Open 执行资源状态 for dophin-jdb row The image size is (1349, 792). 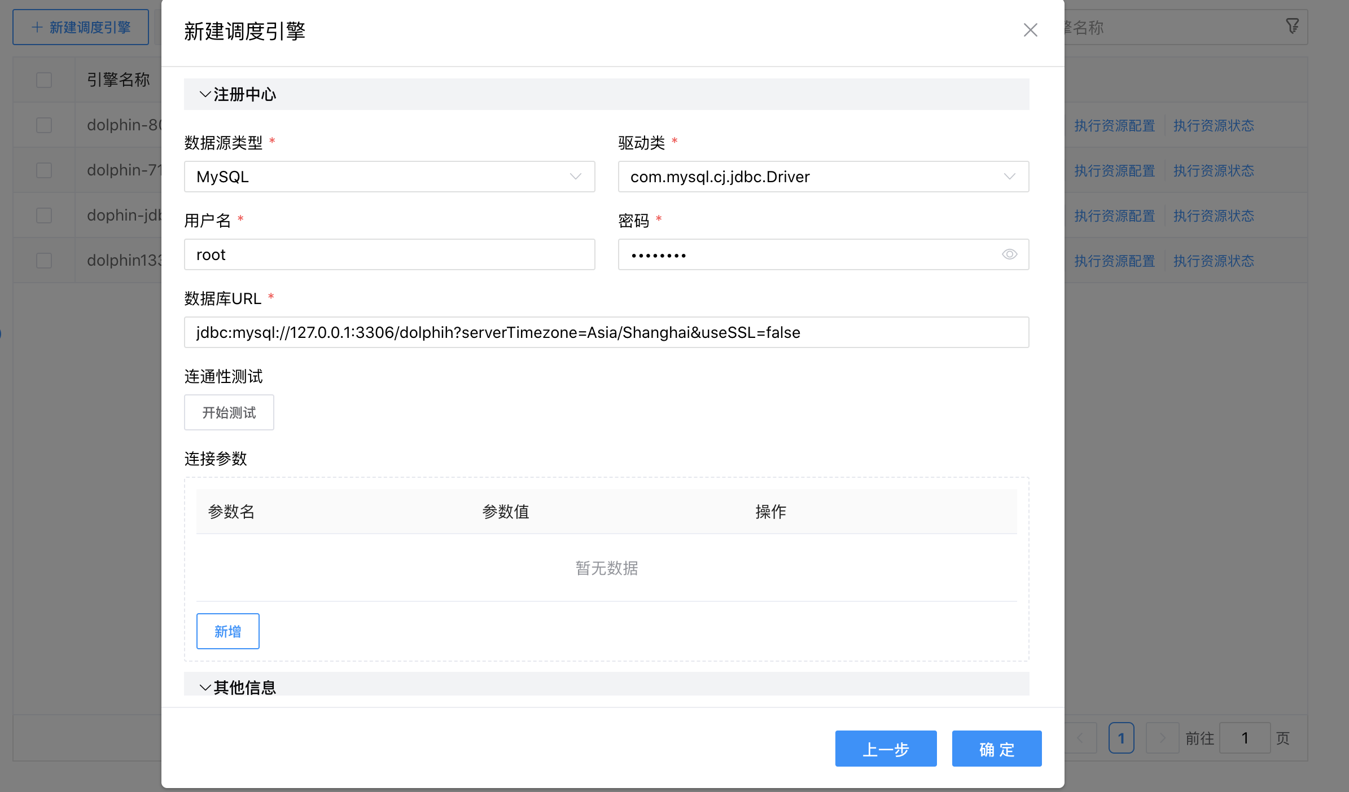click(x=1214, y=215)
